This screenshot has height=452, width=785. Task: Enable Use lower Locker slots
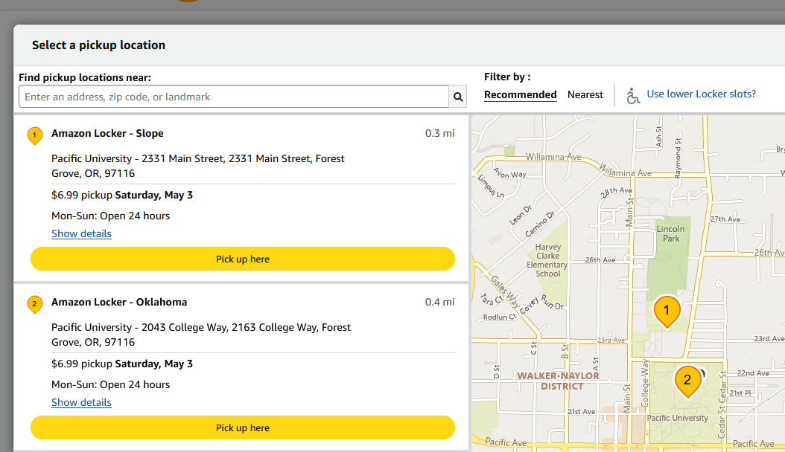pos(701,94)
